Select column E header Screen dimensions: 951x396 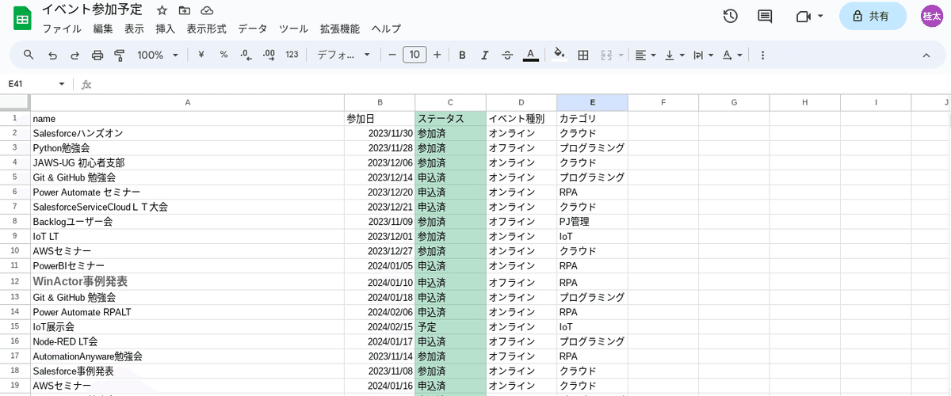(x=592, y=102)
